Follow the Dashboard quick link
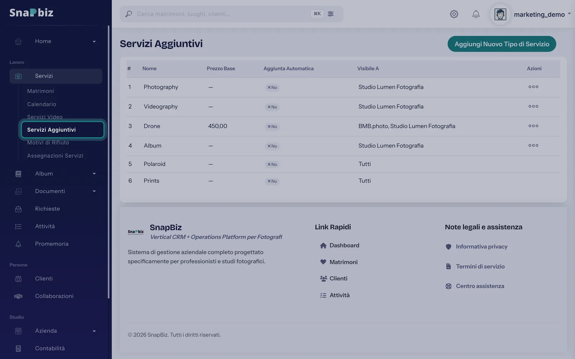 pos(340,246)
